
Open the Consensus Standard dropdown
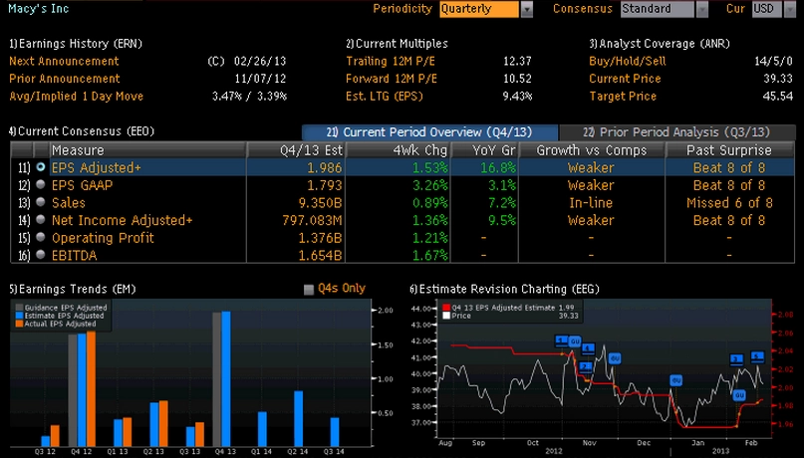665,9
